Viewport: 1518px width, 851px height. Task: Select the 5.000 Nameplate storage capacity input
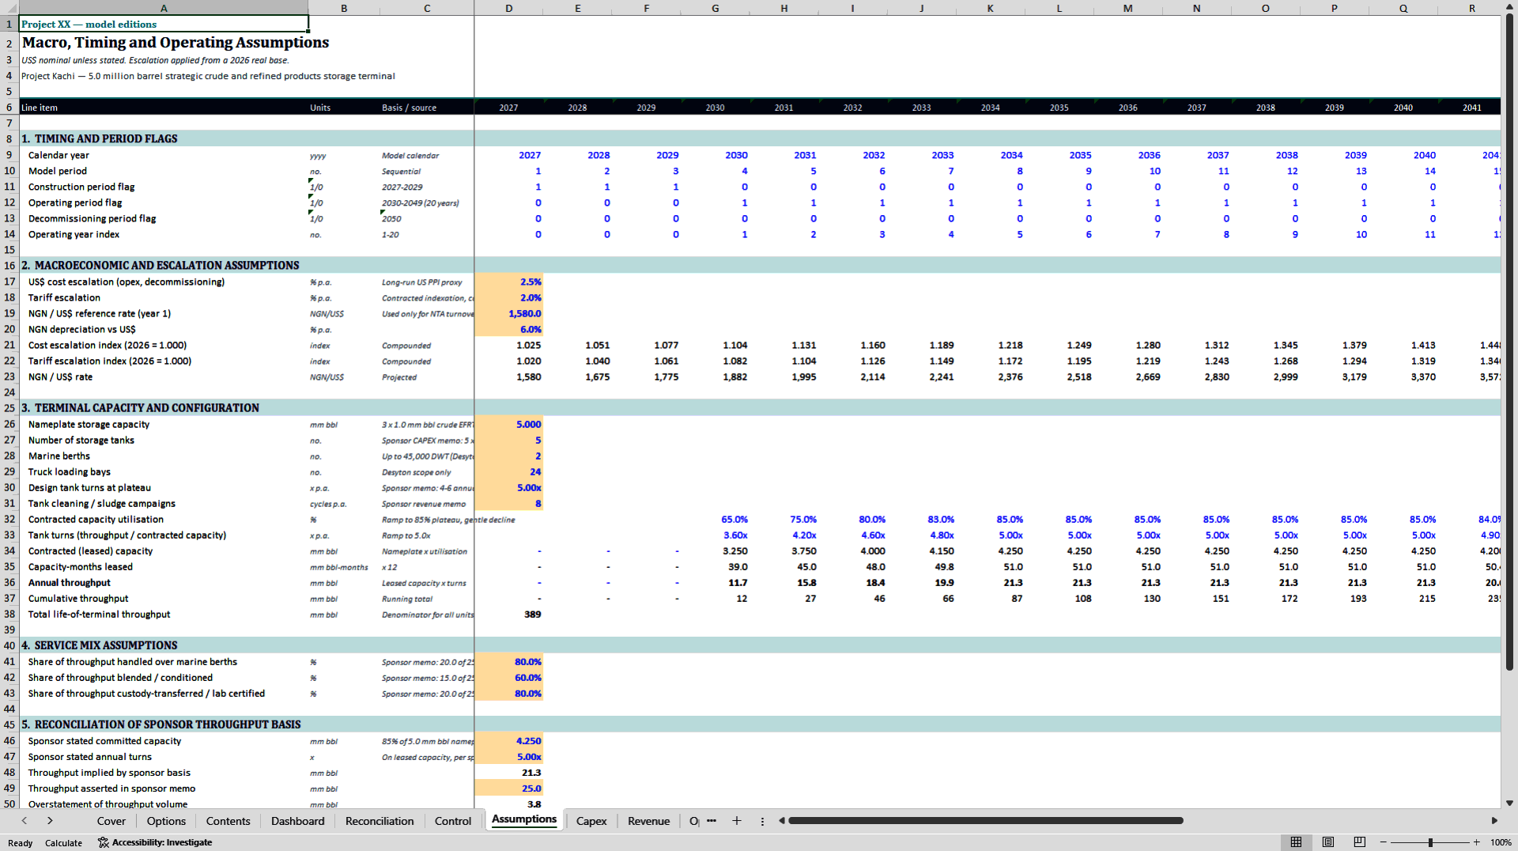pyautogui.click(x=508, y=424)
